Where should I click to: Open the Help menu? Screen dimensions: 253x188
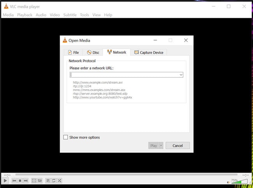tap(108, 15)
